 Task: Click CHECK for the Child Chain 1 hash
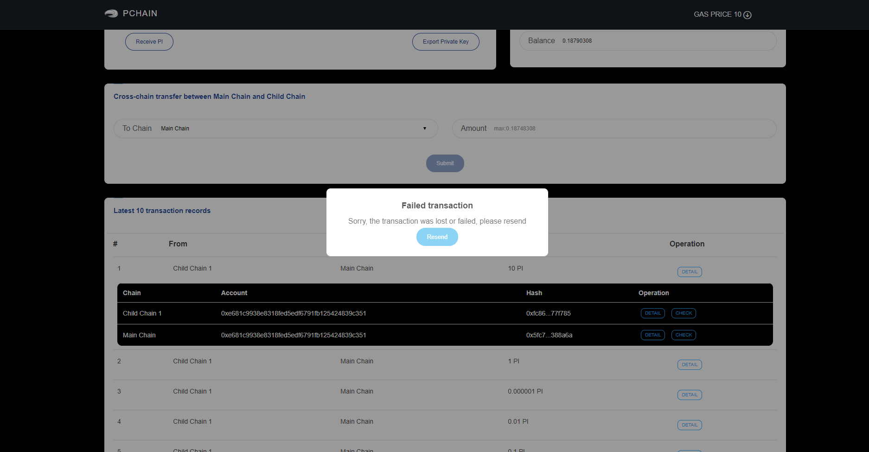(683, 313)
